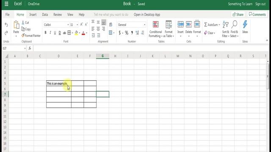Toggle merge and center cells
The height and width of the screenshot is (152, 271).
coord(111,33)
